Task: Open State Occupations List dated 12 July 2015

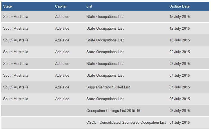Action: (x=105, y=28)
